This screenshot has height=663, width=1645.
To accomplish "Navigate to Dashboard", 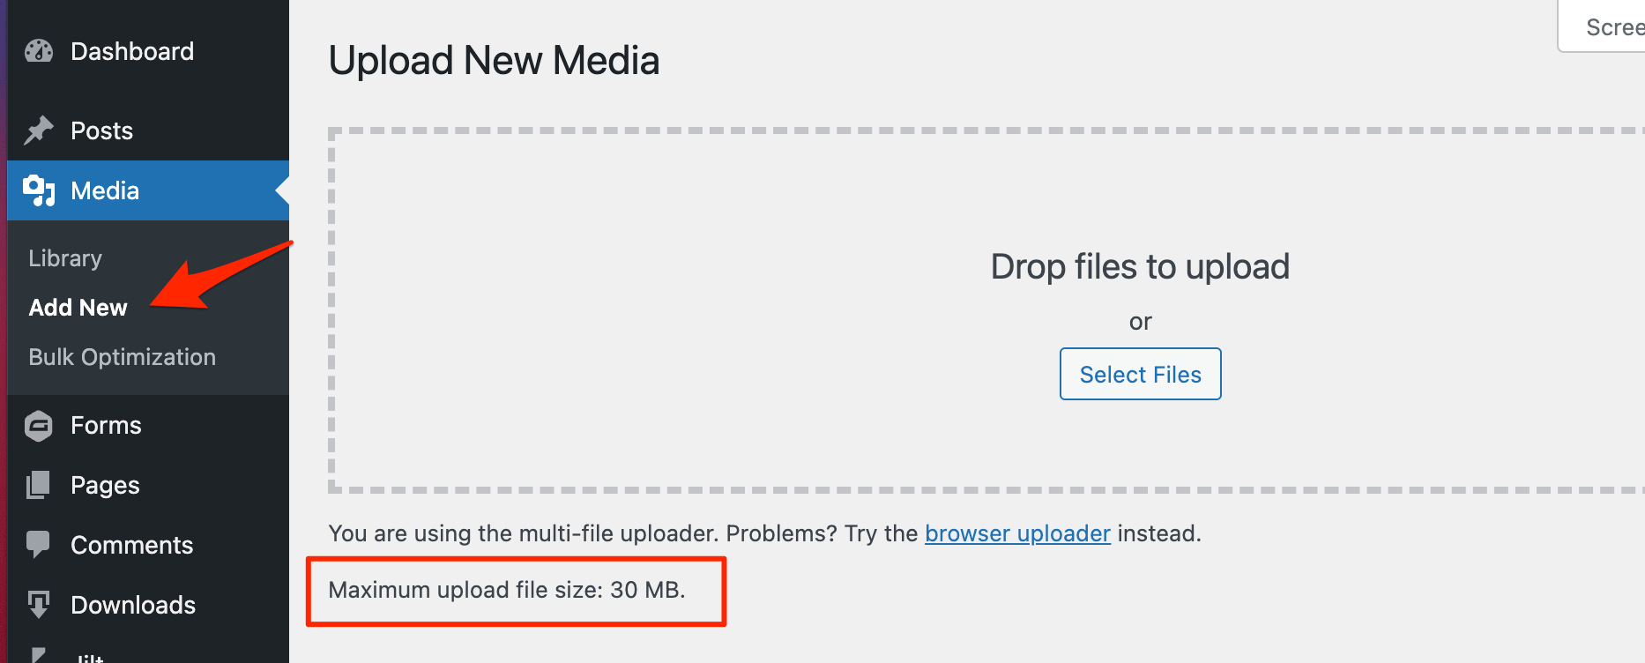I will coord(131,50).
